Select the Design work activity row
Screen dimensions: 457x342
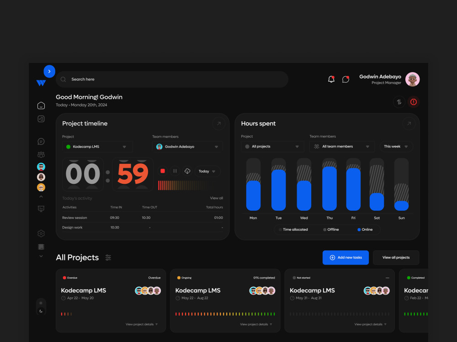[x=143, y=228]
